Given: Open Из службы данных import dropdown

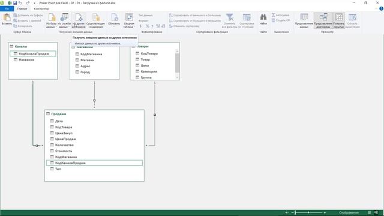Looking at the screenshot, I should 64,20.
